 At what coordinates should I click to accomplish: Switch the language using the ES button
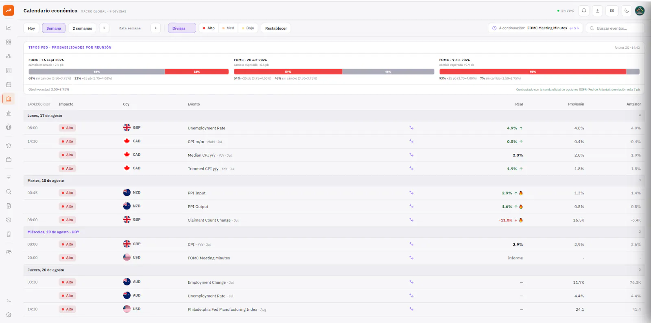(612, 11)
